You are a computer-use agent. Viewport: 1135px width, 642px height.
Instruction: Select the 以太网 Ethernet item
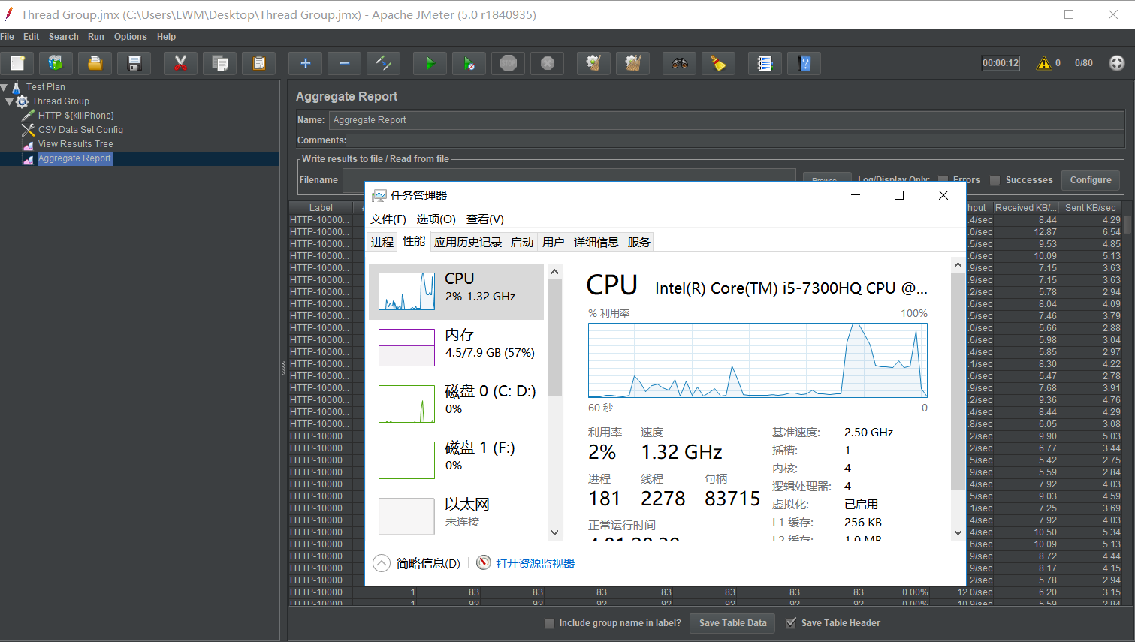[457, 517]
